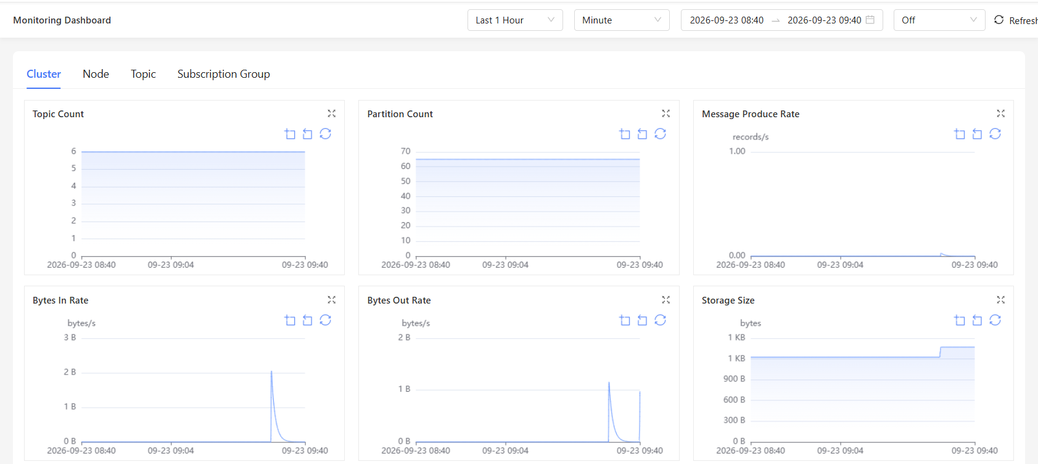Image resolution: width=1038 pixels, height=464 pixels.
Task: Activate area zoom on Partition Count chart
Action: click(x=625, y=134)
